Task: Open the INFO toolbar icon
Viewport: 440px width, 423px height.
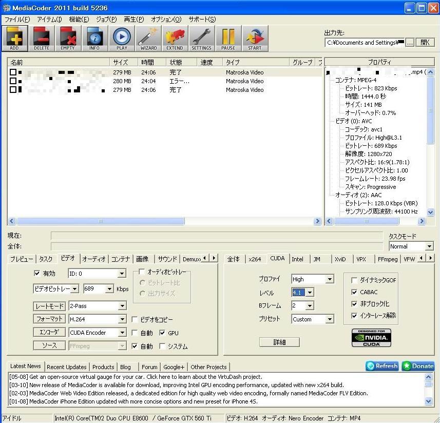Action: 94,39
